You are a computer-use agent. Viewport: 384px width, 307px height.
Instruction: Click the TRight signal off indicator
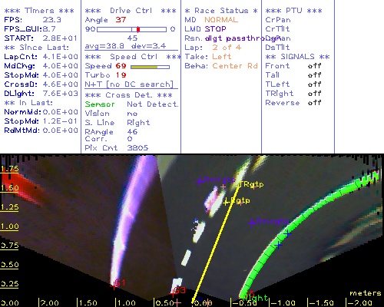click(314, 94)
